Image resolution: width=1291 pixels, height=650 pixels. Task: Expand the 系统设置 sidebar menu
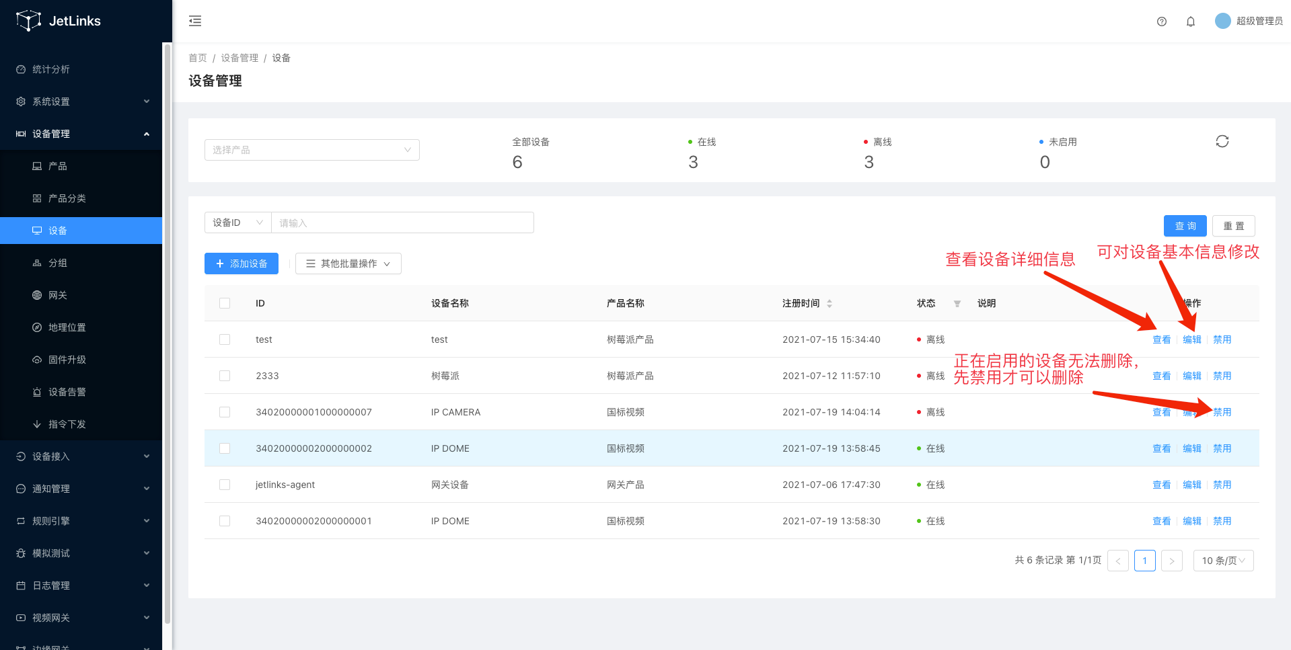81,101
